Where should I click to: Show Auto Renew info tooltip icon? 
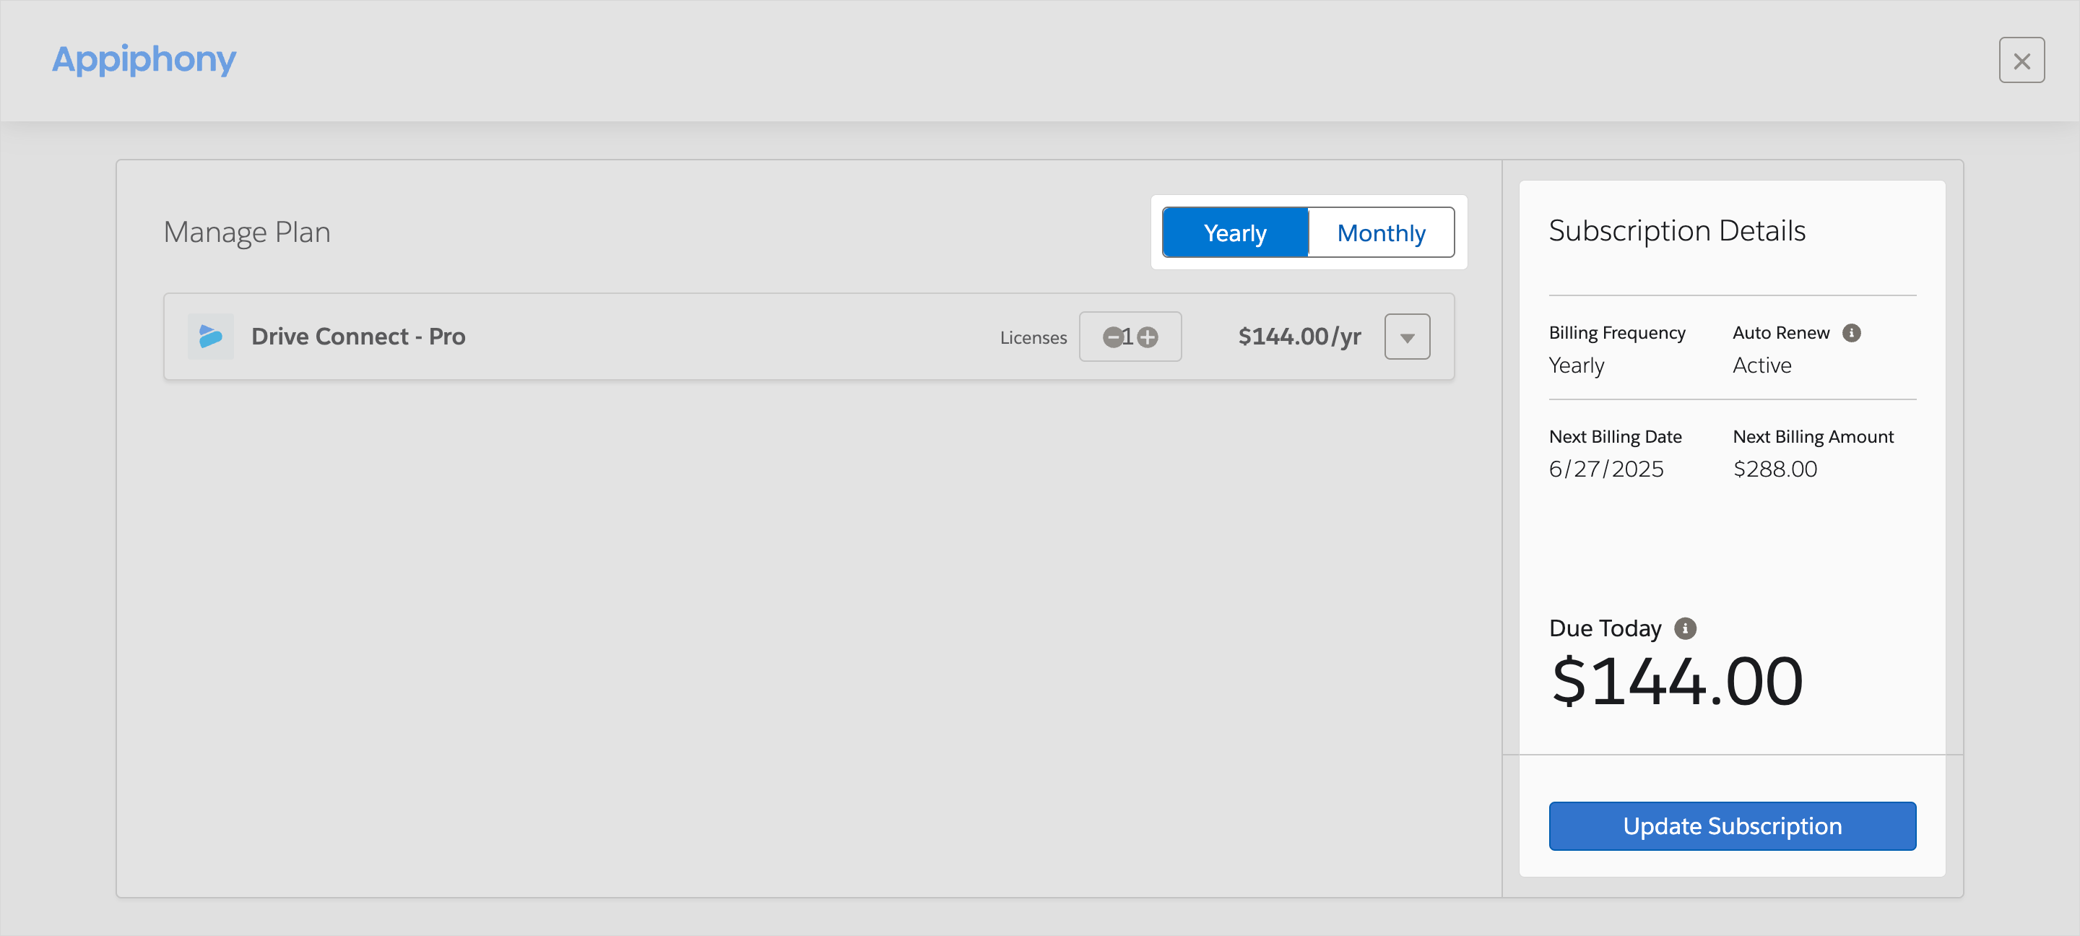tap(1852, 333)
